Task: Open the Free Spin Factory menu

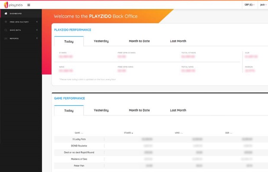Action: click(21, 22)
